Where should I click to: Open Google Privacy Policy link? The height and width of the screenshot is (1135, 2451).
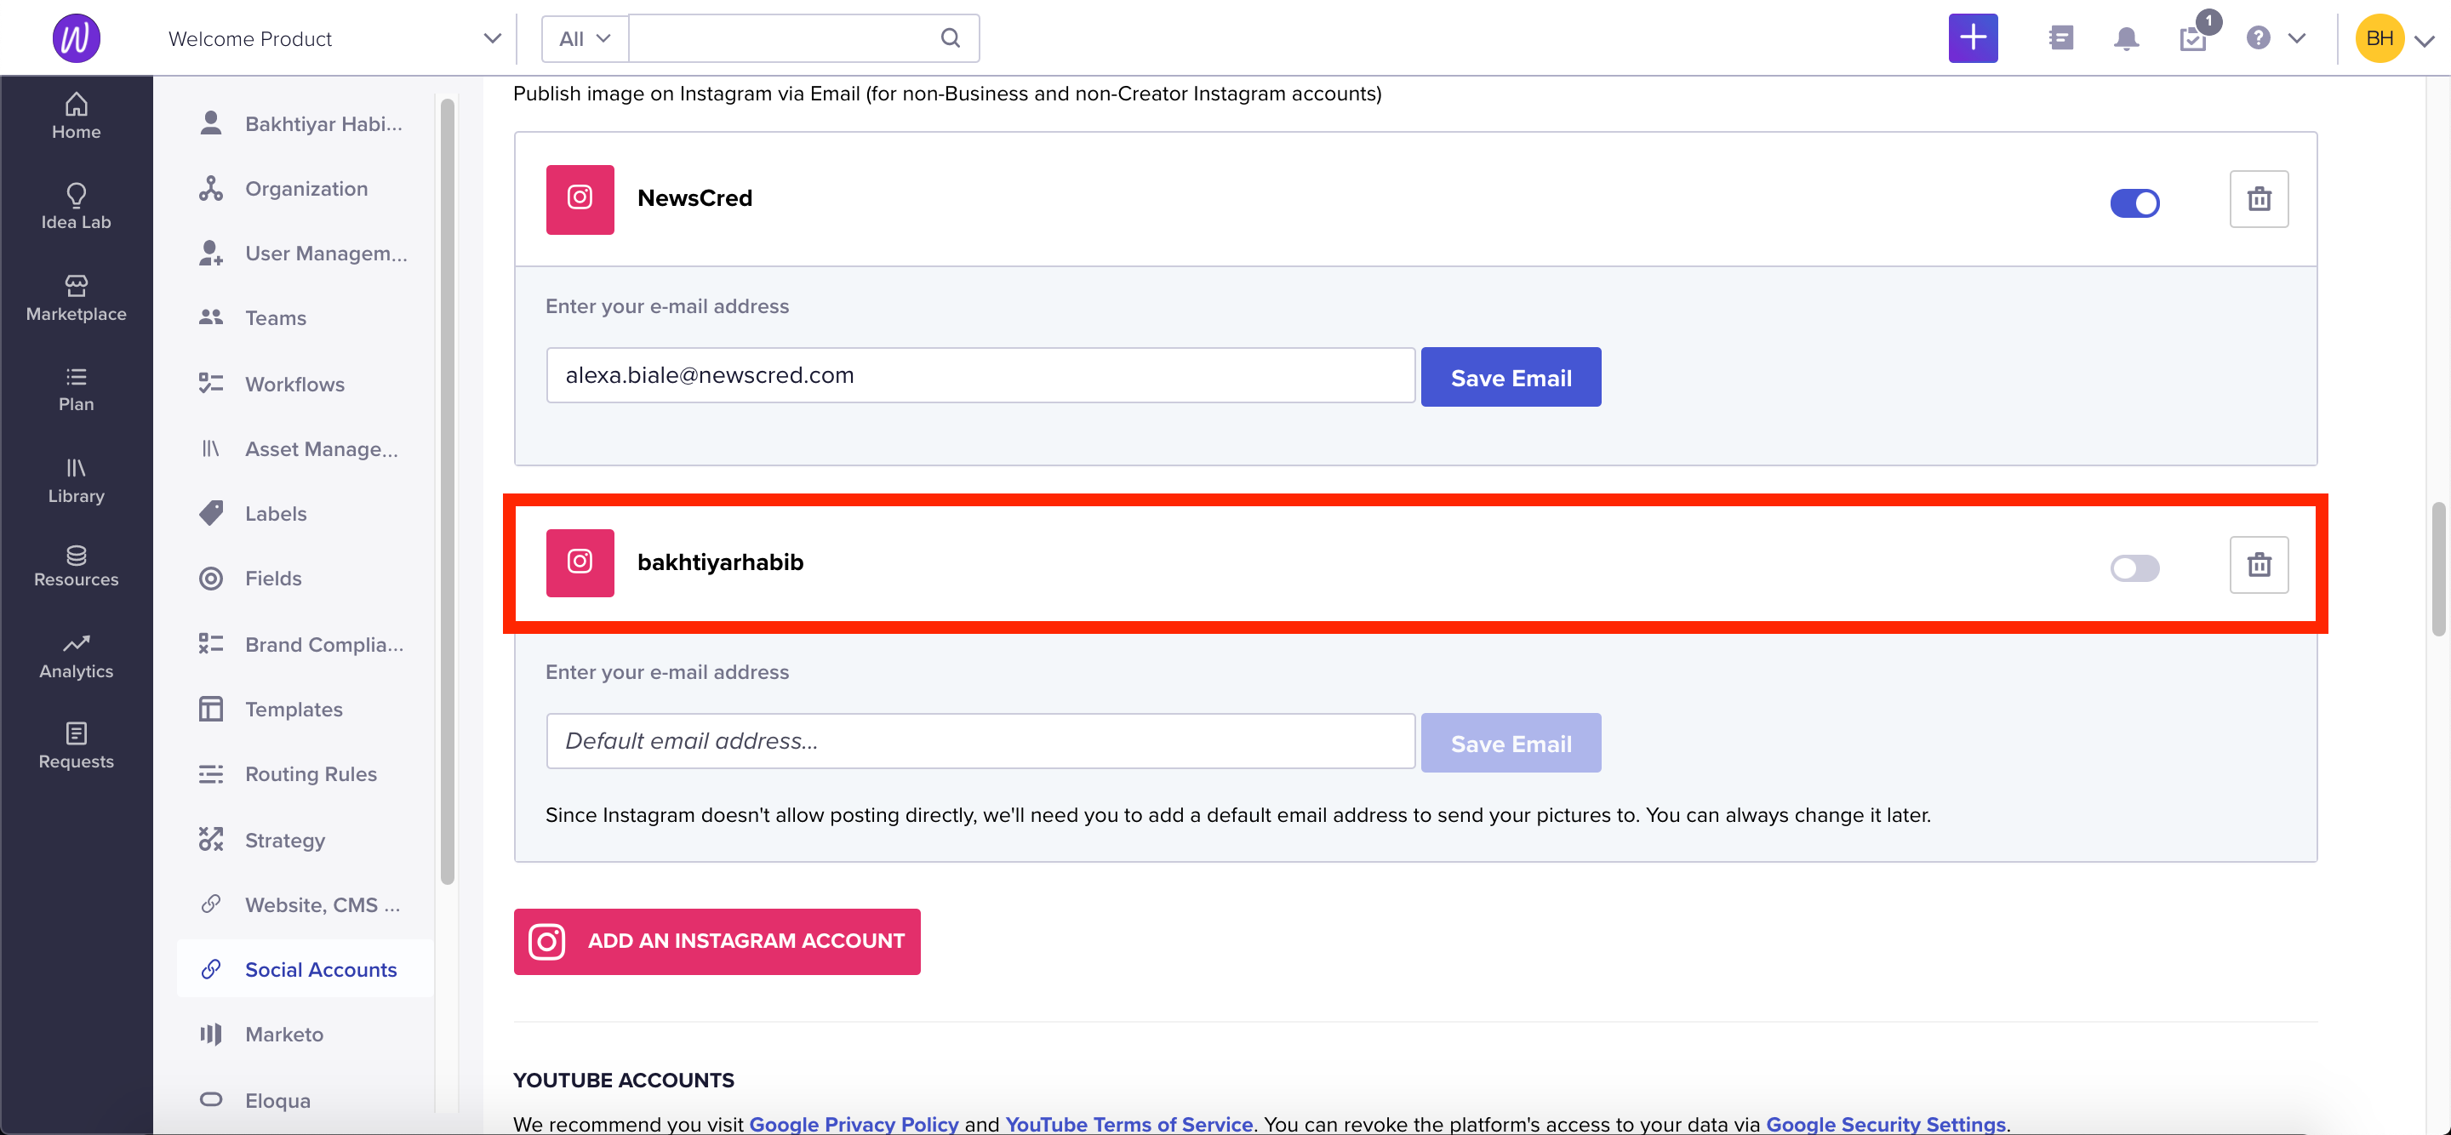(854, 1124)
